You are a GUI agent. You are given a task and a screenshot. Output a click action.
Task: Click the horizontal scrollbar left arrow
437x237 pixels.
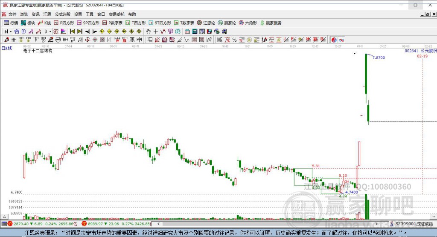click(x=158, y=224)
